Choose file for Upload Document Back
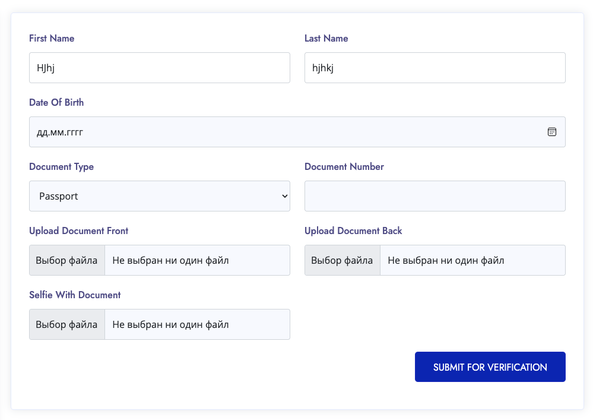This screenshot has width=593, height=420. (343, 260)
